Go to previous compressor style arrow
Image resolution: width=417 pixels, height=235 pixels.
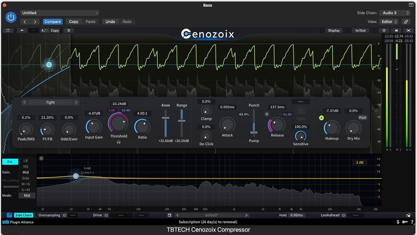(24, 102)
